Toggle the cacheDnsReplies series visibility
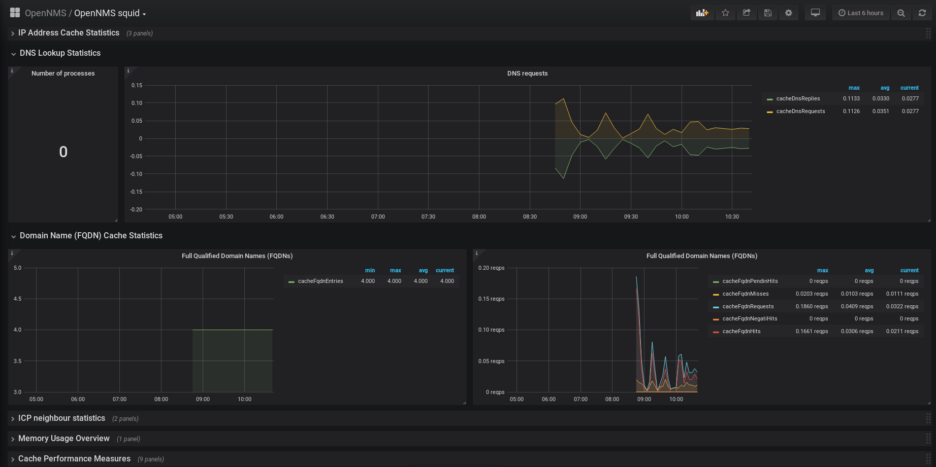 point(798,99)
